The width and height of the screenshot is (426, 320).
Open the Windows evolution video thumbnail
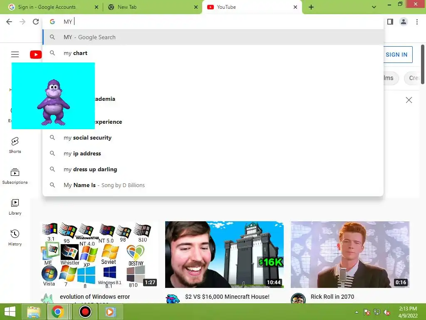pos(99,255)
